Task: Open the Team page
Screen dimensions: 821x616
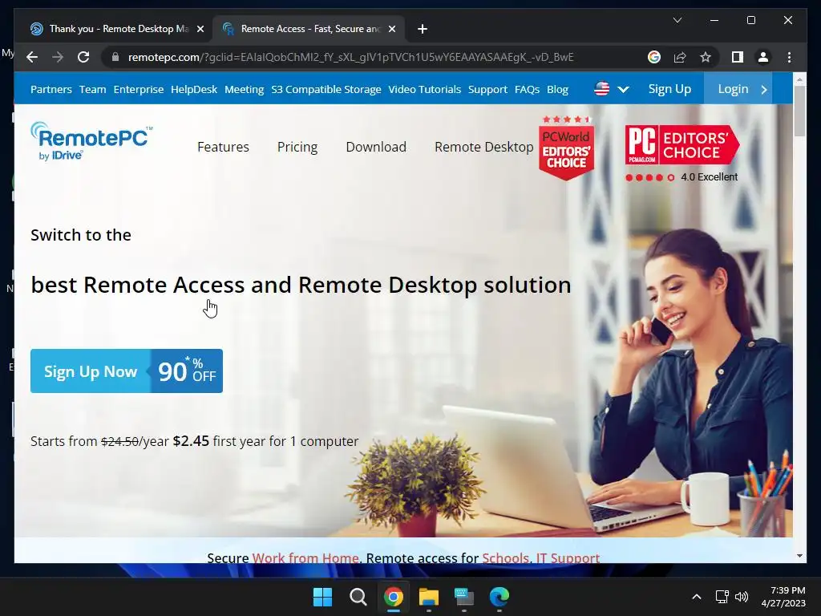Action: pos(93,90)
